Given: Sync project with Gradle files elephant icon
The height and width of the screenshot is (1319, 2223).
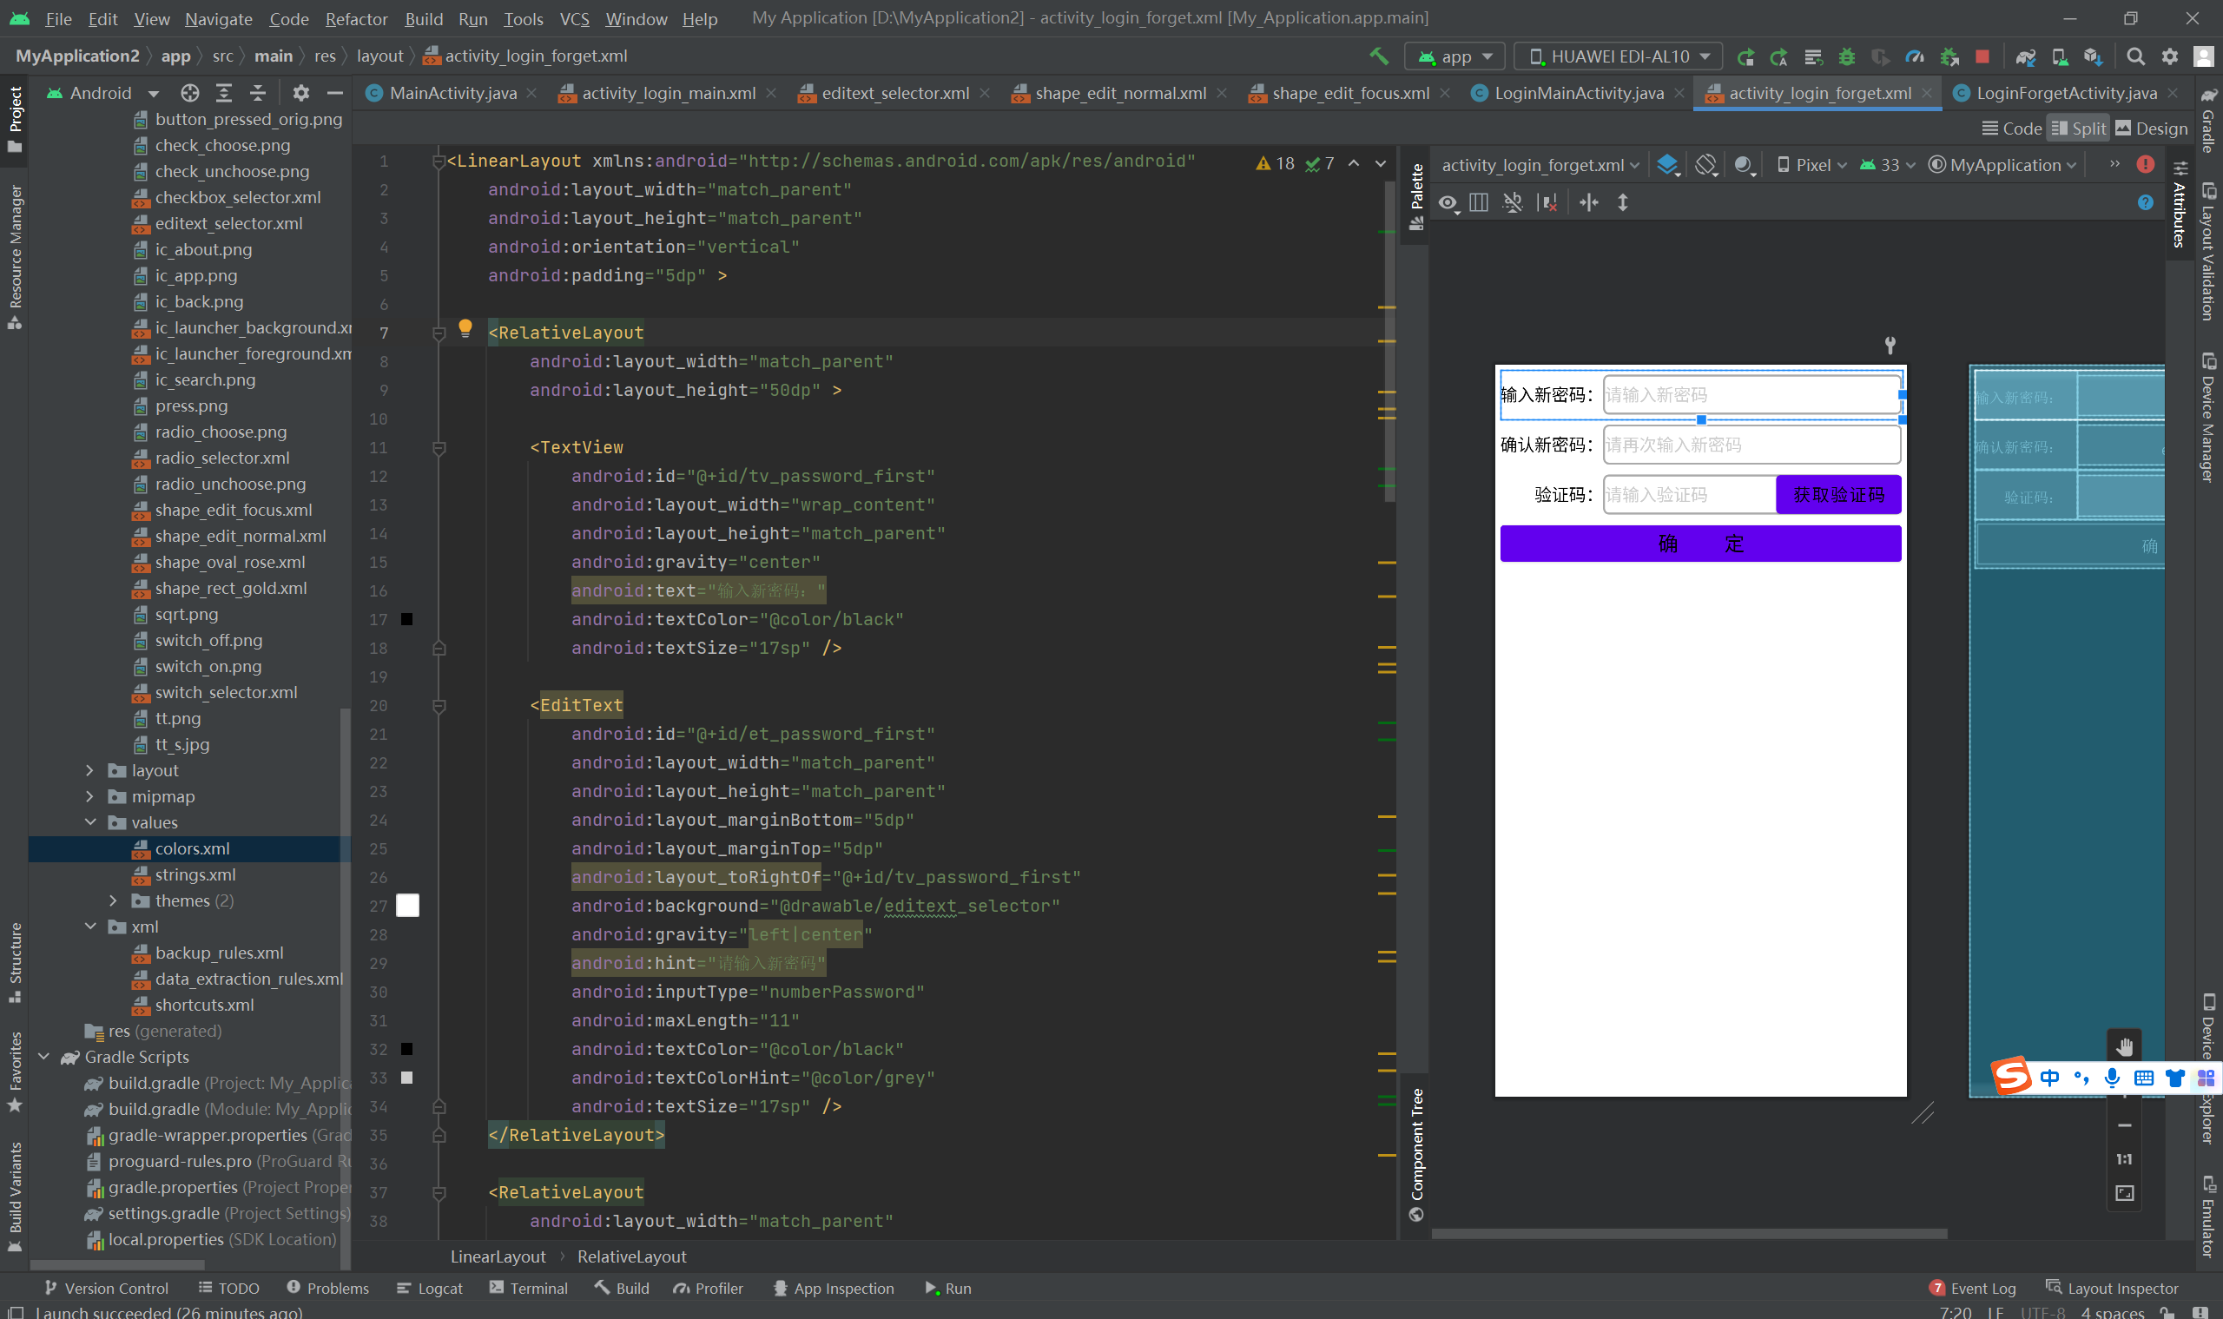Looking at the screenshot, I should click(2024, 57).
